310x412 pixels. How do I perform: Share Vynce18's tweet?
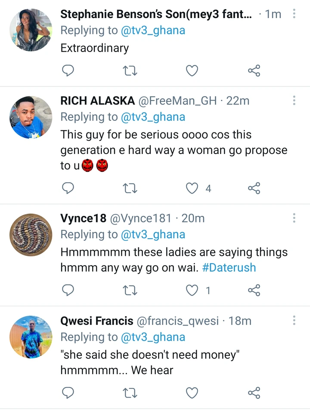point(254,291)
